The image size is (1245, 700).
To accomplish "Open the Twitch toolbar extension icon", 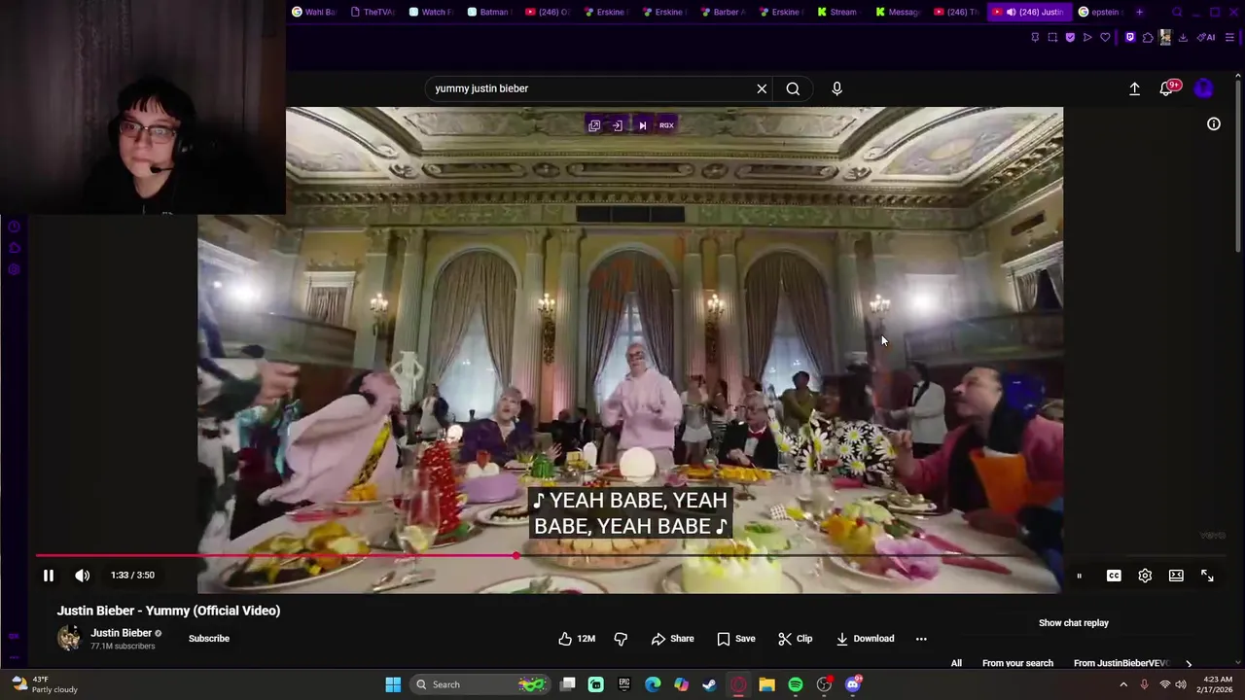I will click(x=1129, y=37).
